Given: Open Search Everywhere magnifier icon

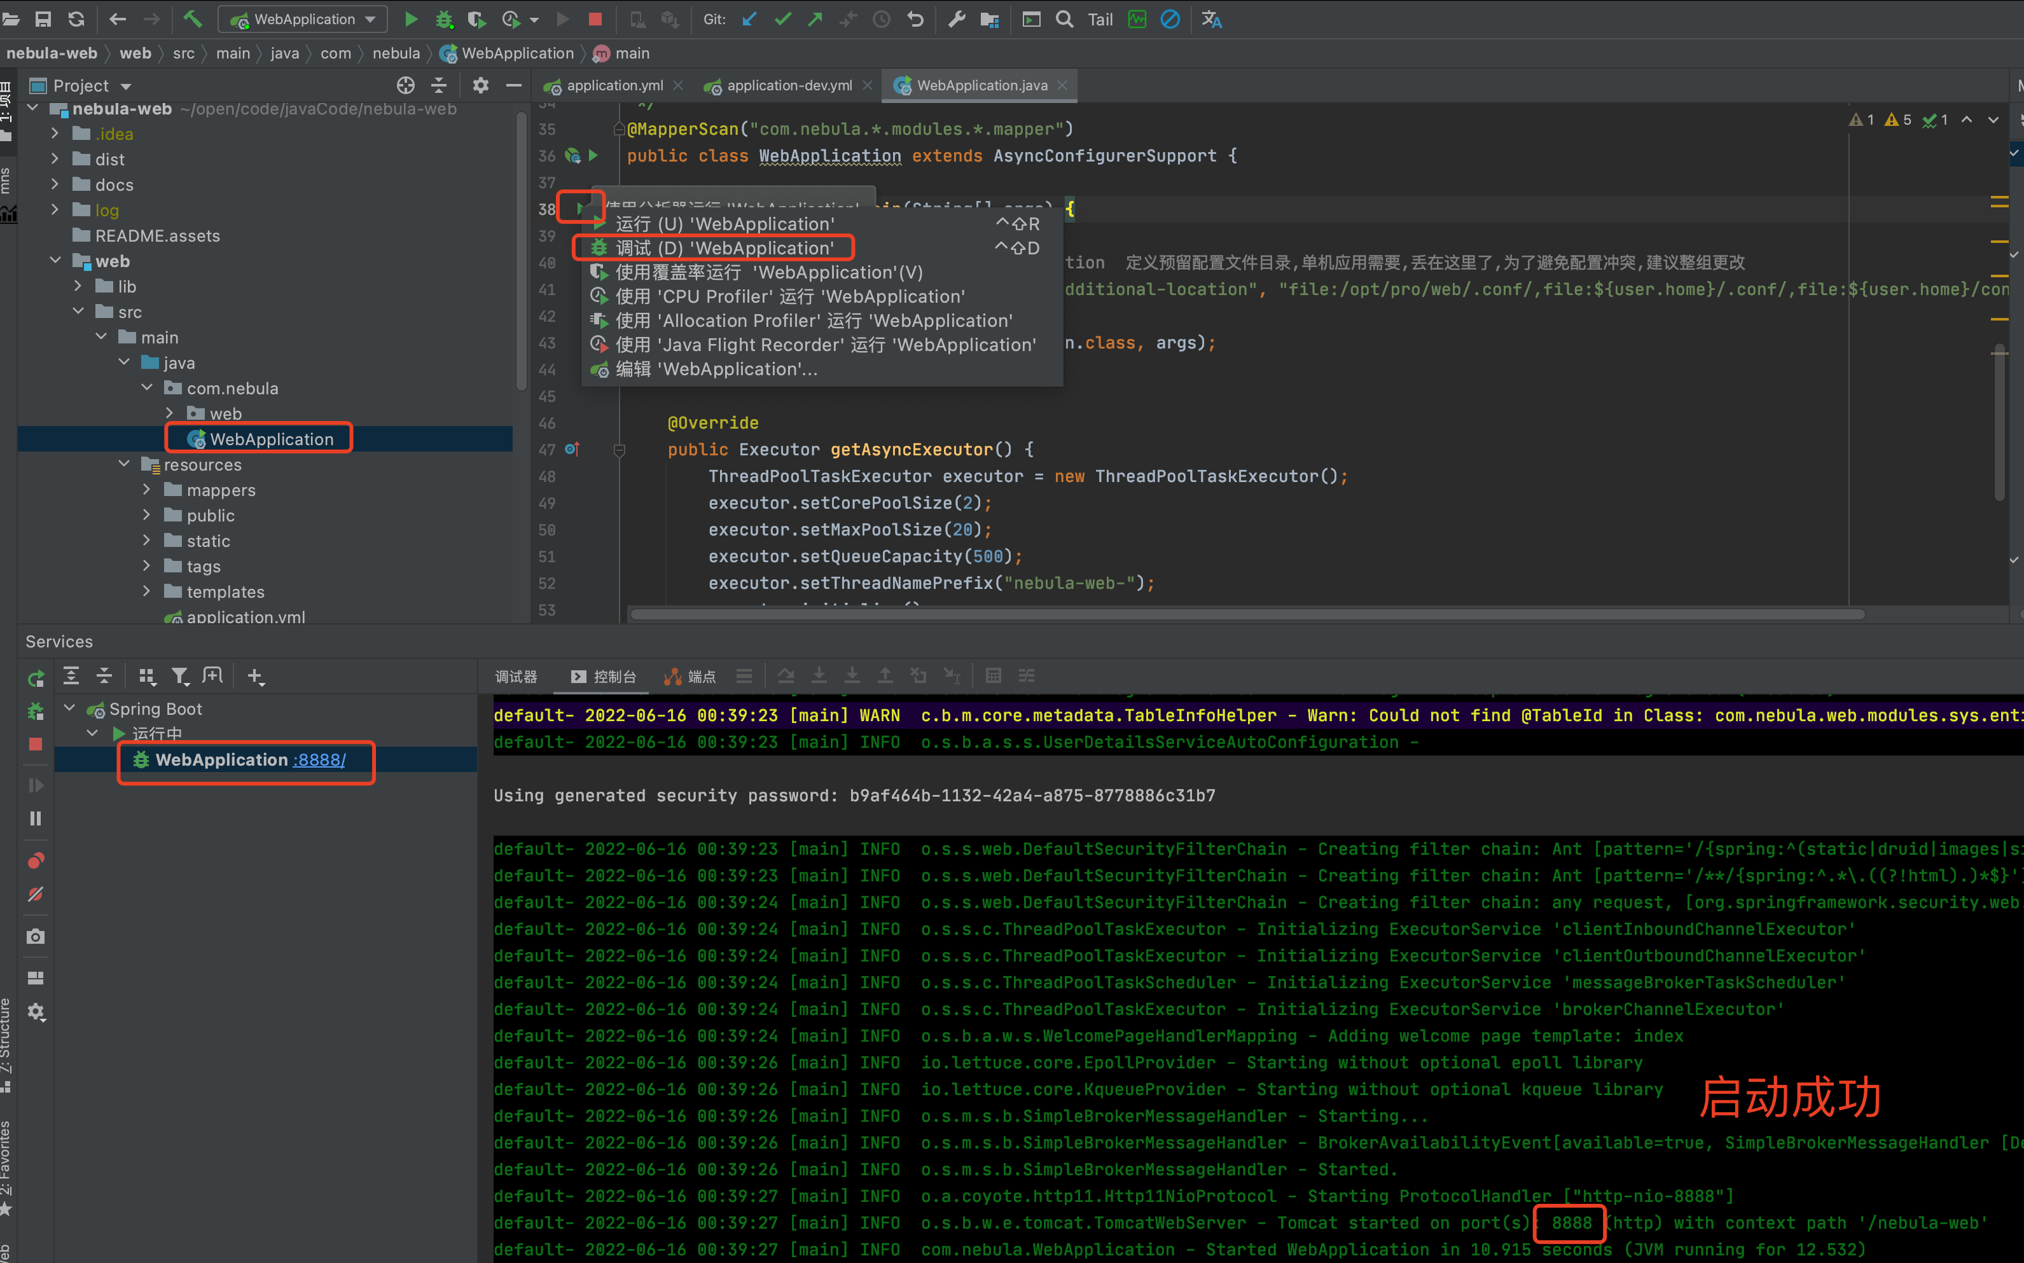Looking at the screenshot, I should pos(1064,18).
